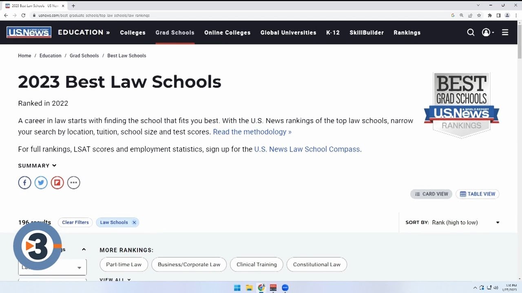Click the Google icon in address bar
The height and width of the screenshot is (293, 522).
pos(453,15)
